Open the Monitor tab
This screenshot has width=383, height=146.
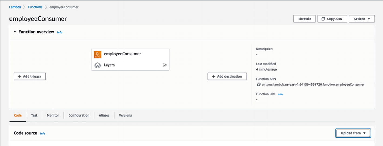pyautogui.click(x=53, y=115)
